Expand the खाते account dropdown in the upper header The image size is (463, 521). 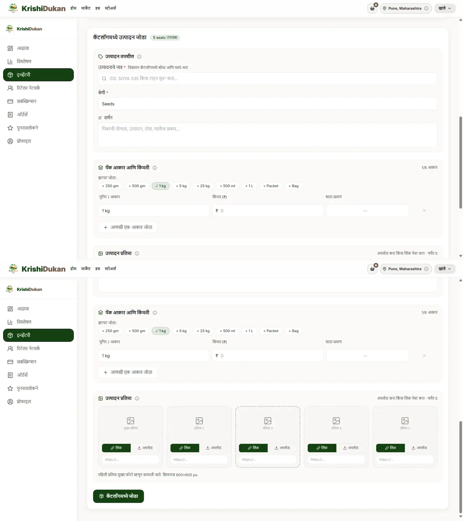click(x=445, y=8)
